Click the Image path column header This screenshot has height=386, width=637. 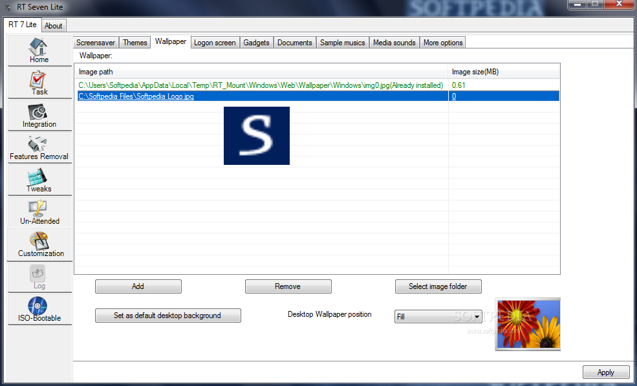[x=262, y=72]
